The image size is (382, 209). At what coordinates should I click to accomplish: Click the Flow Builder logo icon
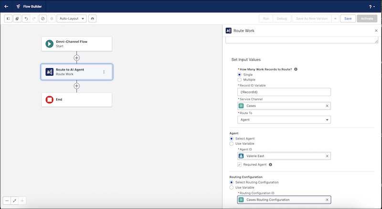click(x=18, y=7)
